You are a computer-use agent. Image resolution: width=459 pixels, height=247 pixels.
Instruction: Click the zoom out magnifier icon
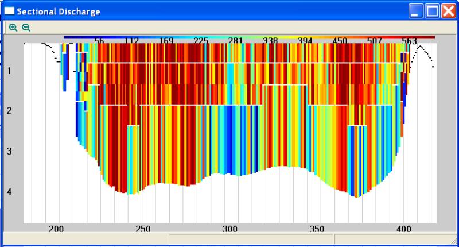(x=26, y=27)
